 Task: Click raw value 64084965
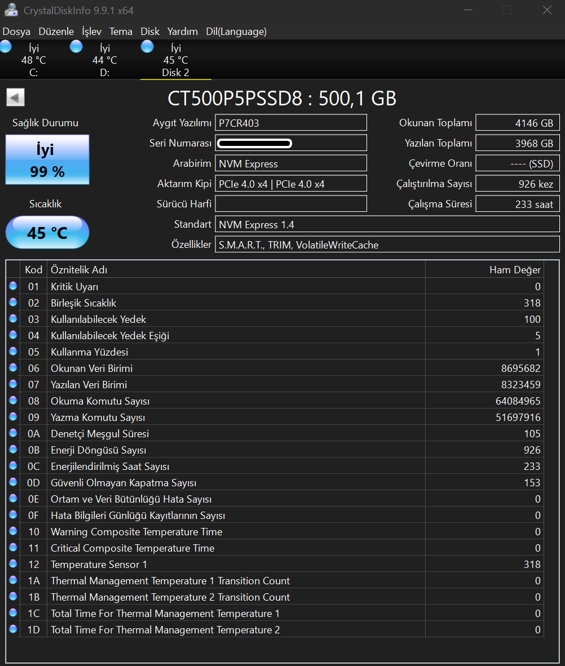coord(518,401)
